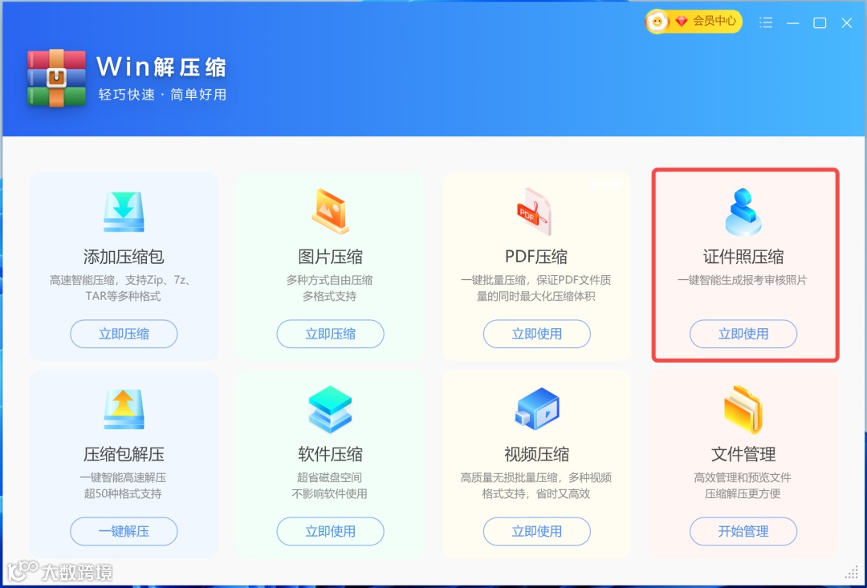The width and height of the screenshot is (867, 588).
Task: Click the 视频压缩 video box icon
Action: pyautogui.click(x=537, y=409)
